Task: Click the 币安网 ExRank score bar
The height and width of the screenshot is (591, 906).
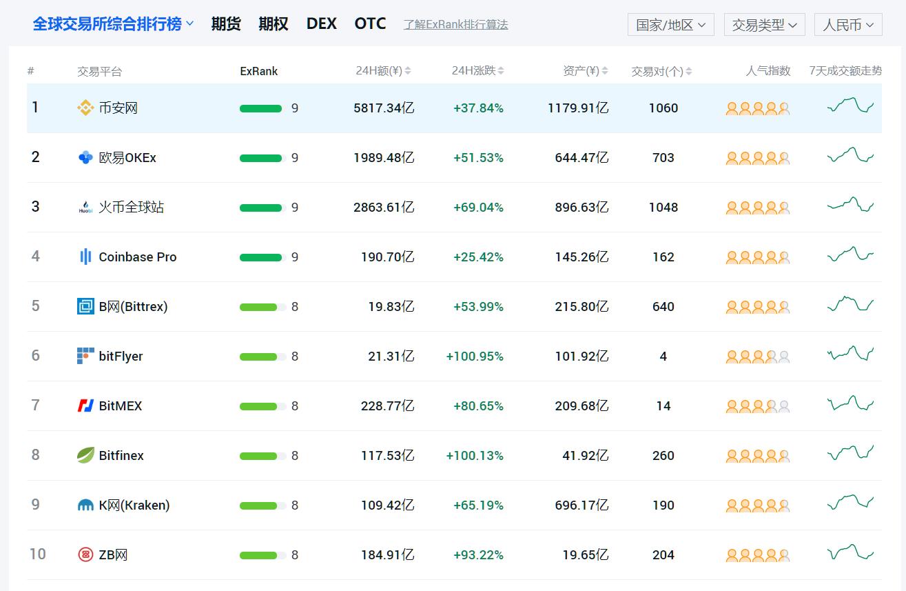Action: tap(261, 108)
